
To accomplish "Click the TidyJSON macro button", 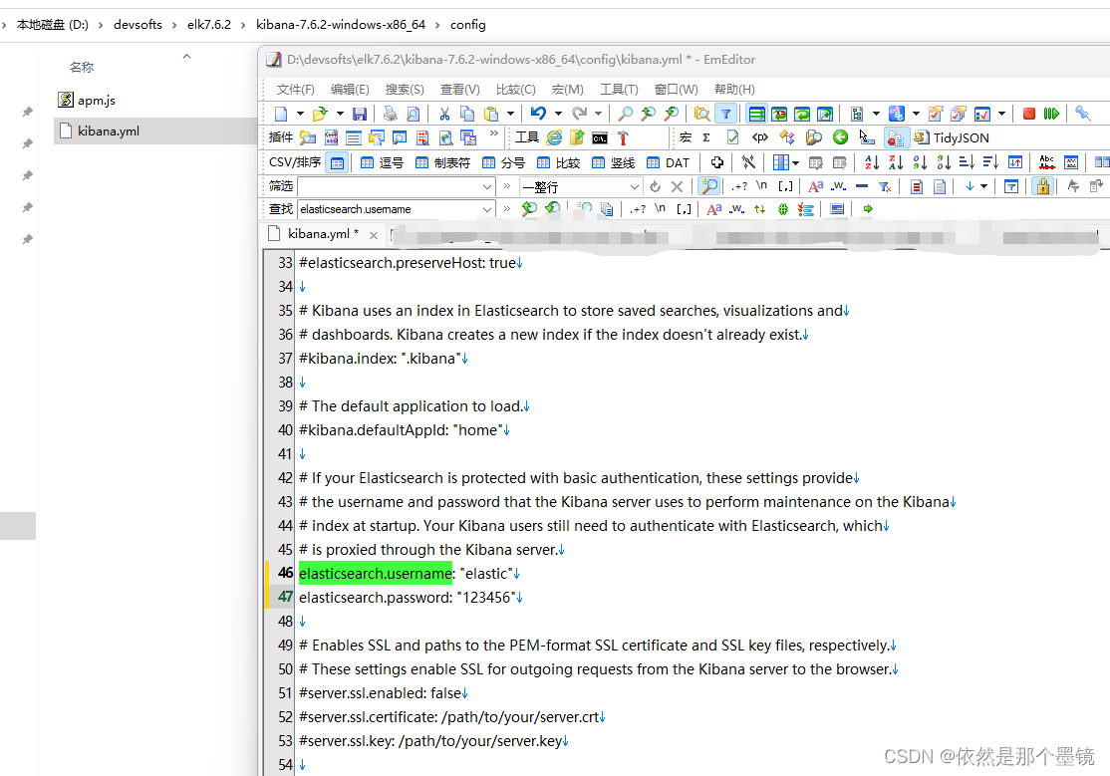I will coord(951,137).
